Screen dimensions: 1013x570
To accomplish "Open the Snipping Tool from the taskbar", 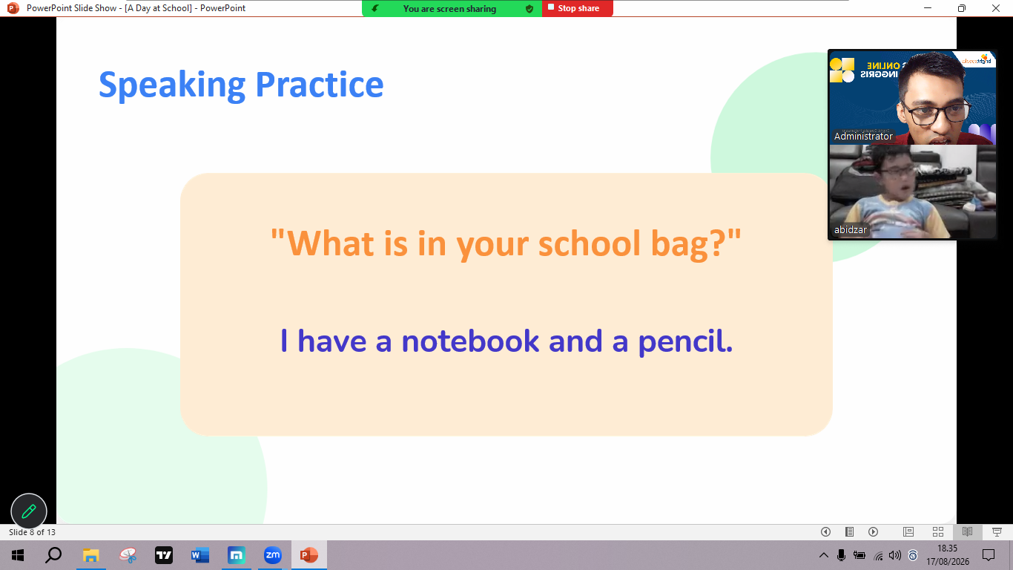I will coord(128,555).
